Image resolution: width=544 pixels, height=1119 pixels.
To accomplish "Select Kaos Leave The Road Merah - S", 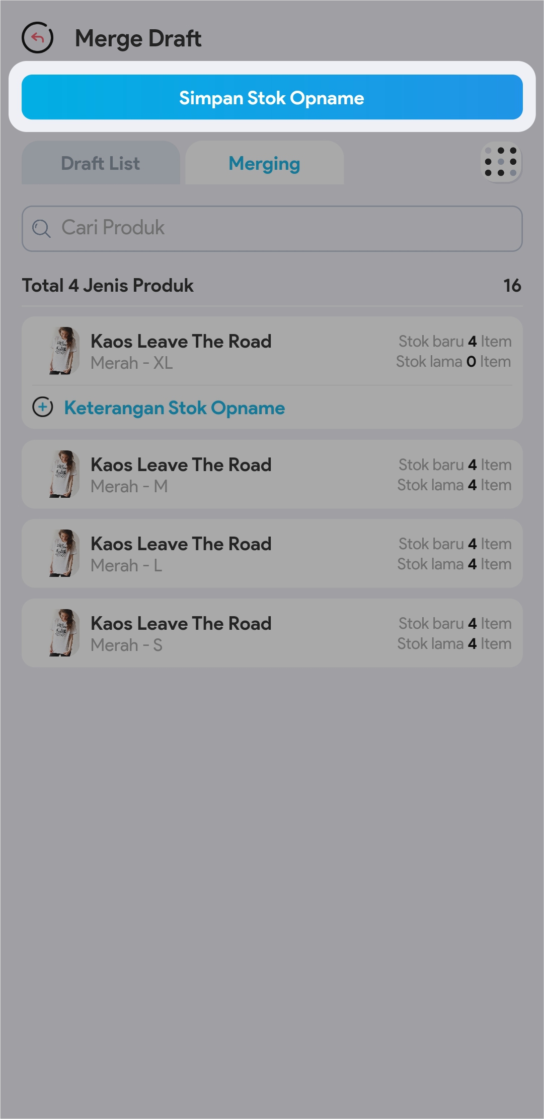I will (x=181, y=633).
